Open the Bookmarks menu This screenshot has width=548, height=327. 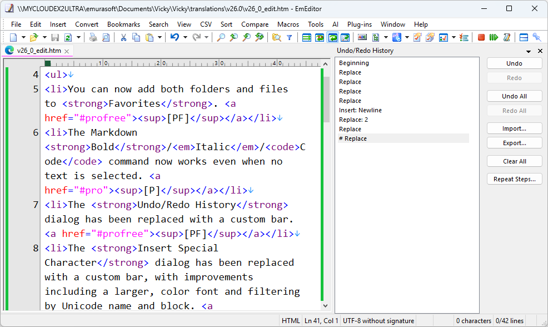pos(123,24)
